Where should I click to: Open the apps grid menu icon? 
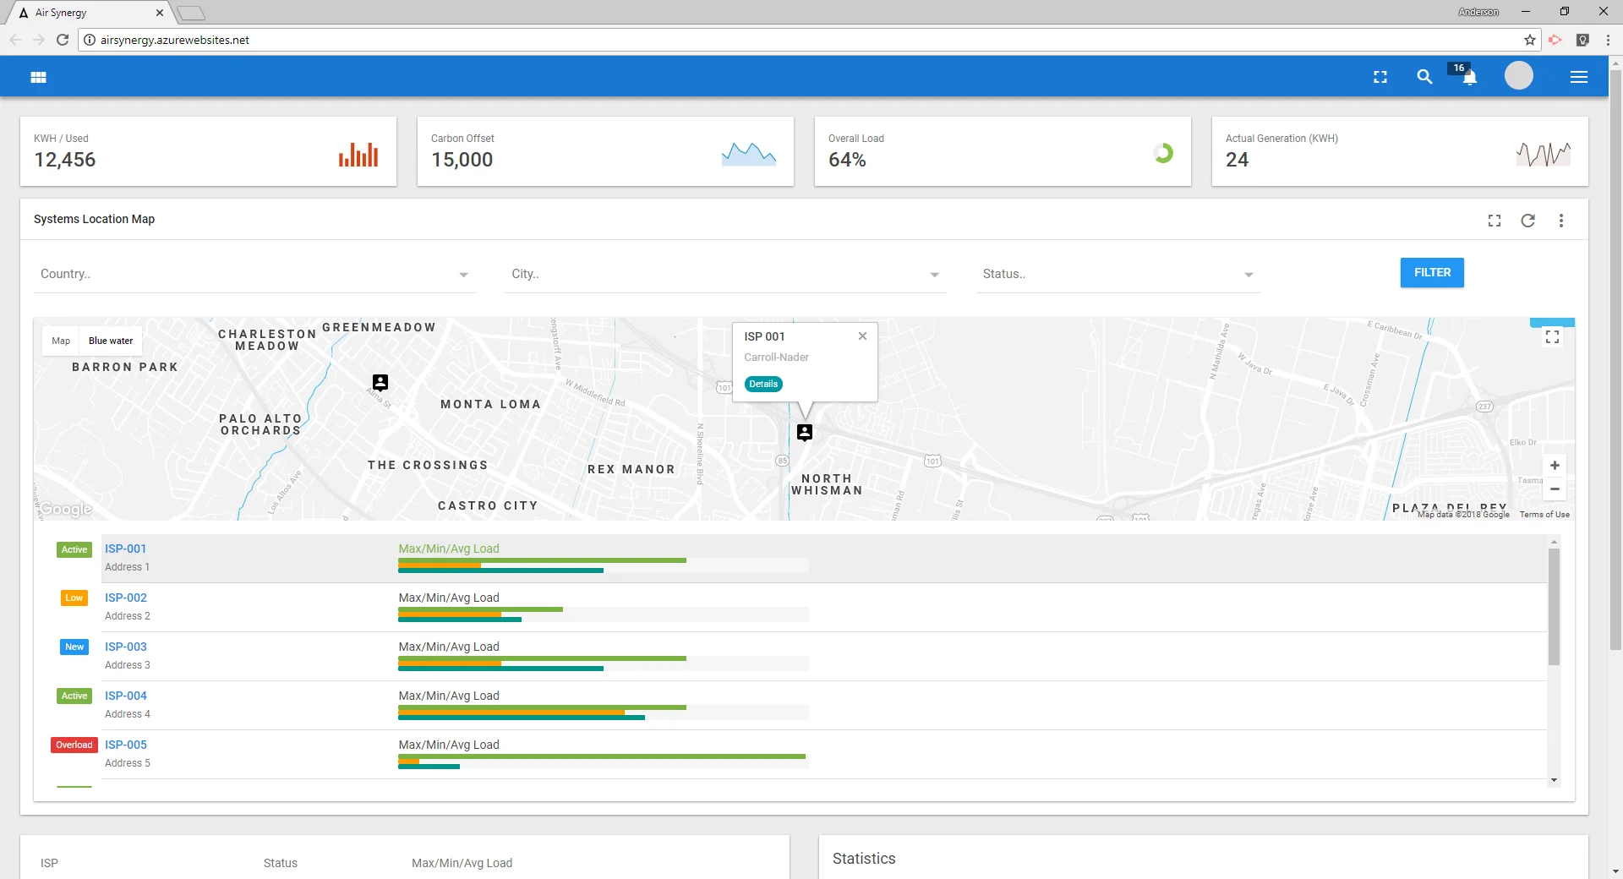38,77
